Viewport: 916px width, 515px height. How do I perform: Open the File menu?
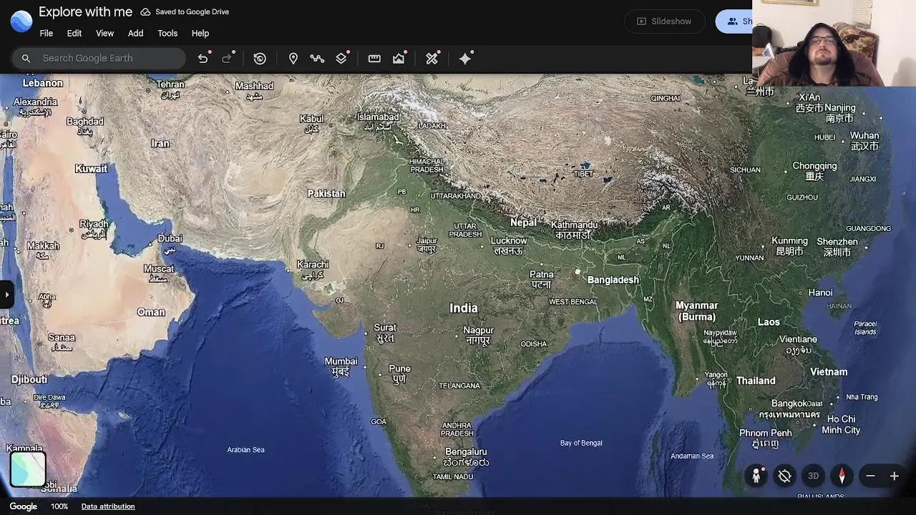pos(47,34)
